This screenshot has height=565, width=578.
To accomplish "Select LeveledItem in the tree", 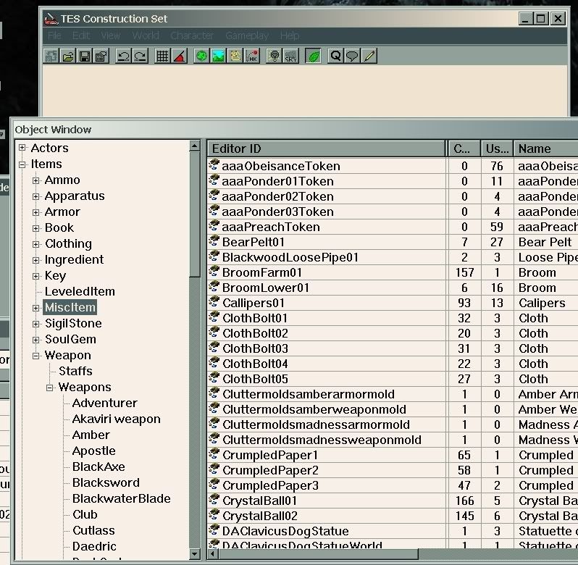I will pos(80,291).
